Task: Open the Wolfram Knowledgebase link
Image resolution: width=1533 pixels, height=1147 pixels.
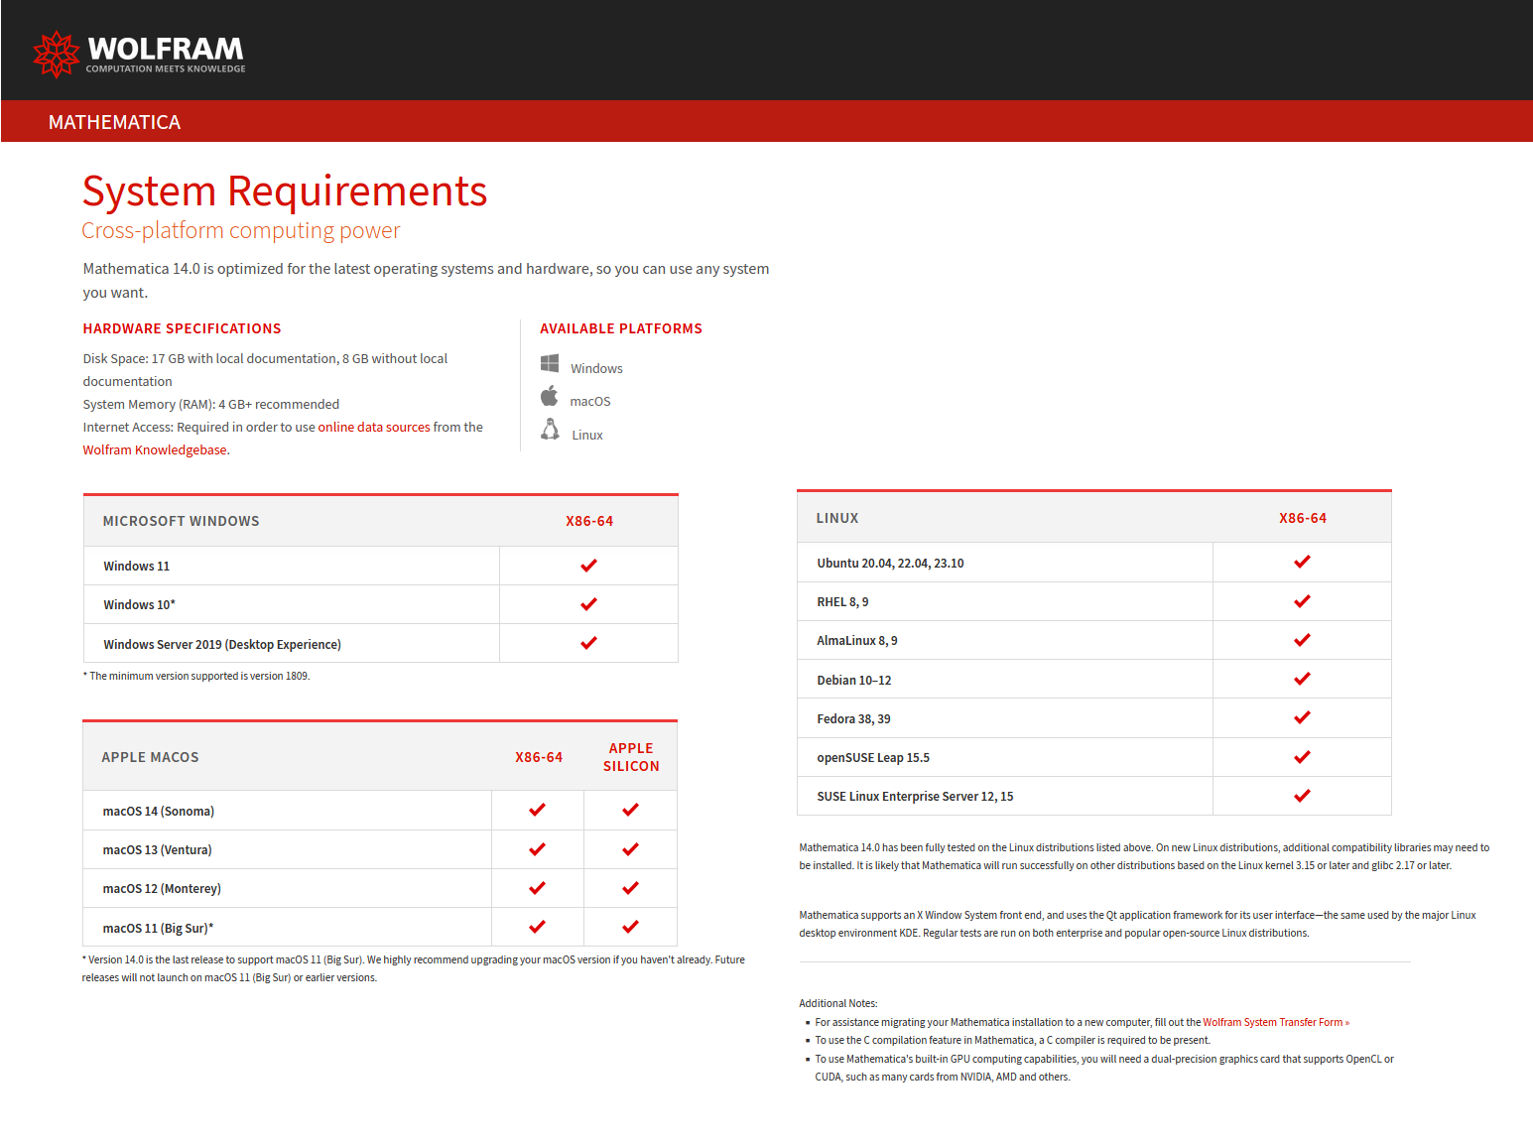Action: [155, 449]
